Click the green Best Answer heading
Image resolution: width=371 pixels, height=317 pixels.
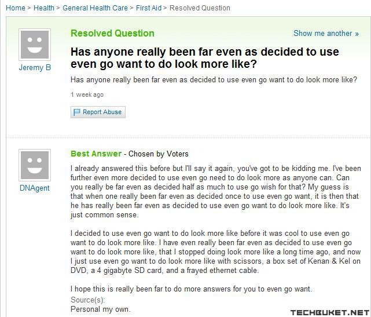pyautogui.click(x=96, y=154)
